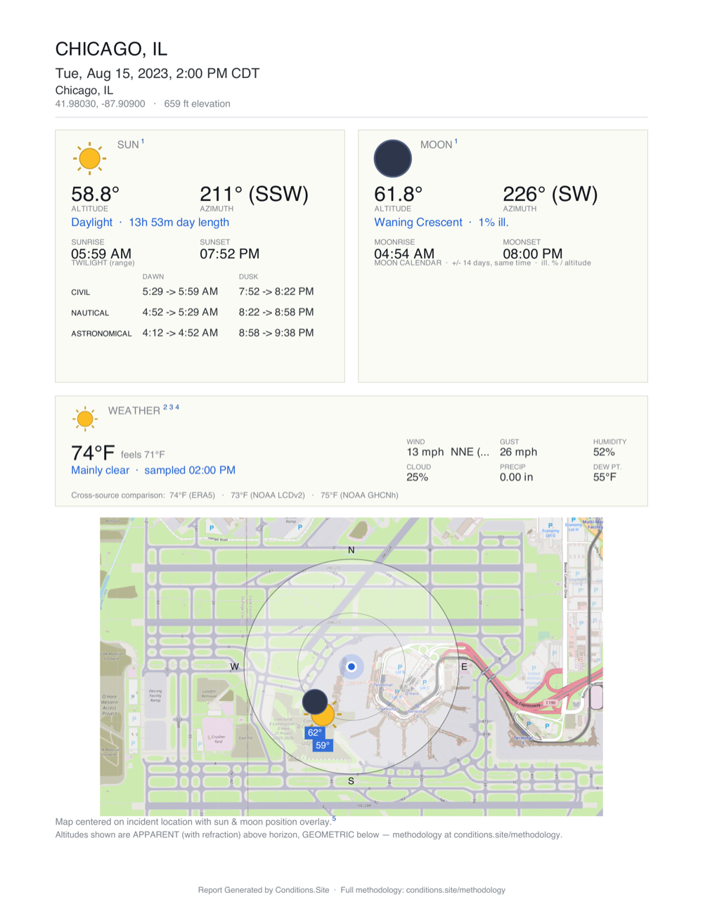The image size is (703, 909).
Task: Open the Daylight link
Action: point(91,222)
